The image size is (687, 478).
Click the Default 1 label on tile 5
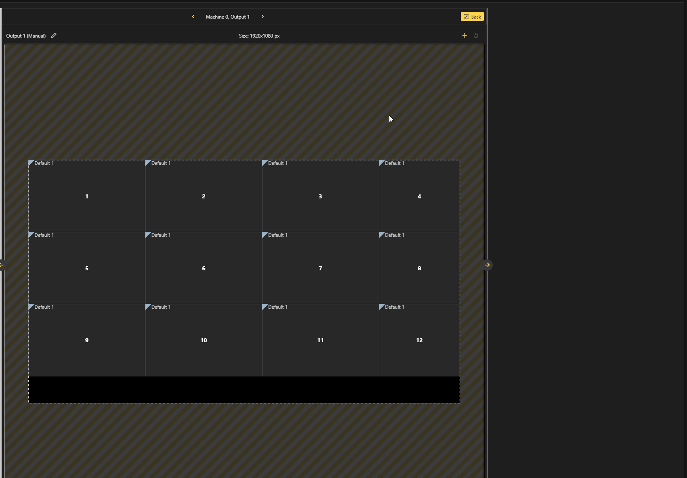point(44,235)
